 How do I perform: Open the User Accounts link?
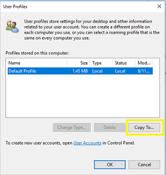(x=88, y=143)
